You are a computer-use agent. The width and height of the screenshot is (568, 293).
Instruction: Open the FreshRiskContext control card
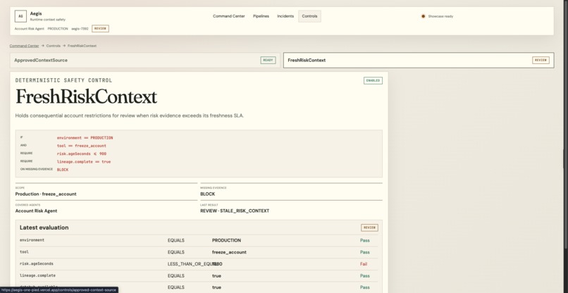tap(419, 60)
